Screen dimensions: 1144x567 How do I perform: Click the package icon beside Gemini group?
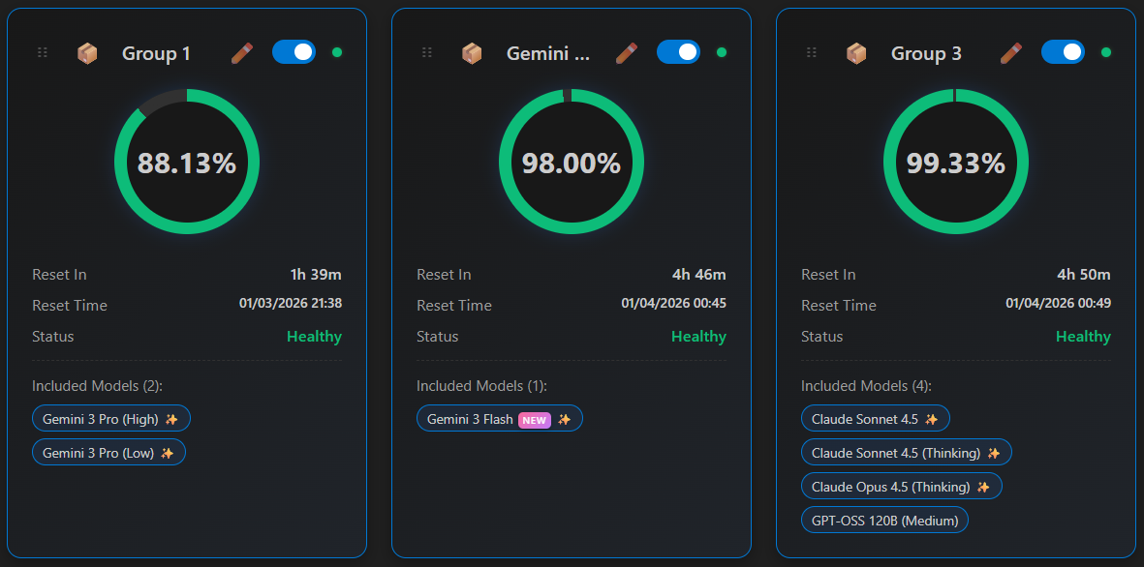[472, 53]
